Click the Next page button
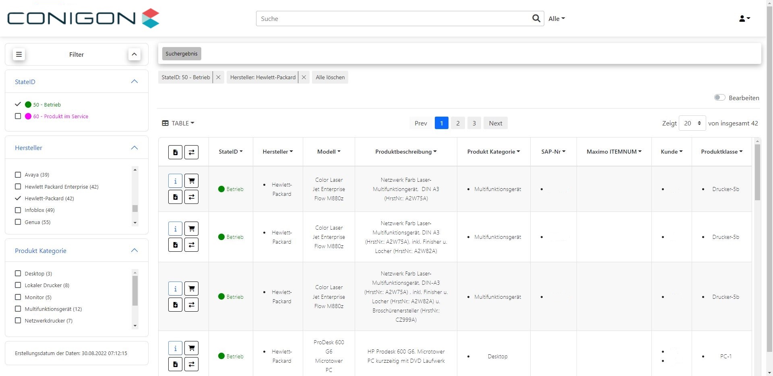The image size is (773, 376). pyautogui.click(x=496, y=123)
